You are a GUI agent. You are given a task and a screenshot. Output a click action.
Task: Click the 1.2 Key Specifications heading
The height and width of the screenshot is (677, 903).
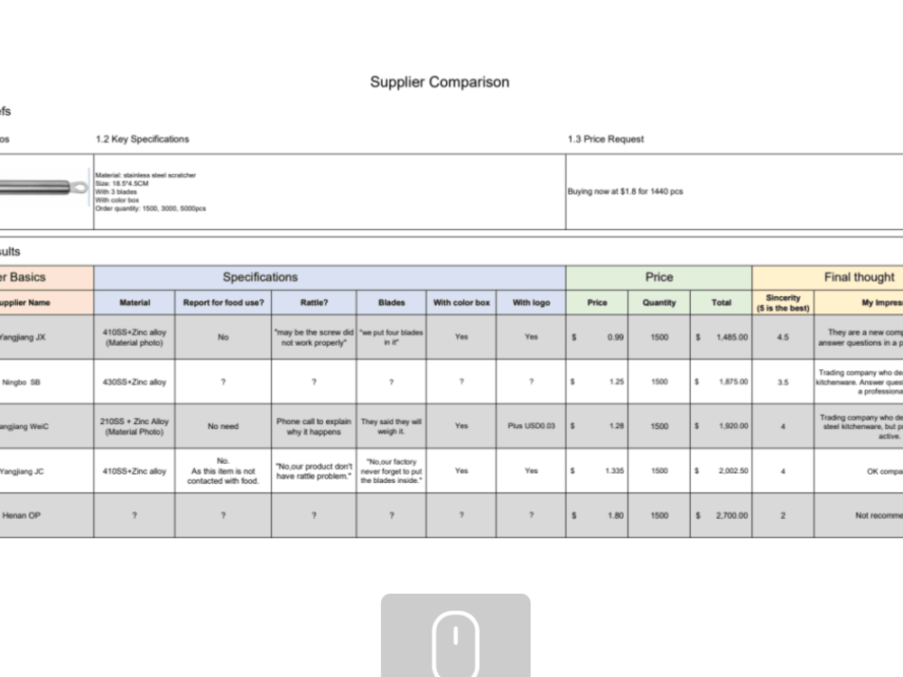click(x=143, y=139)
